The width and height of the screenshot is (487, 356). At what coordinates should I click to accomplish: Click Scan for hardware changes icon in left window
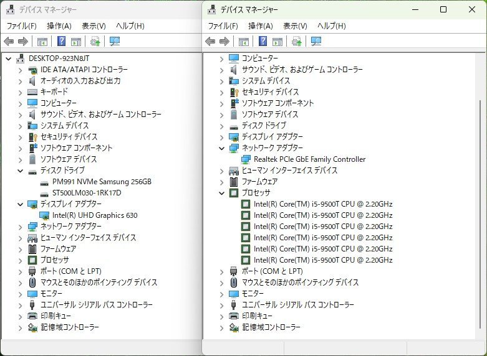pos(115,41)
